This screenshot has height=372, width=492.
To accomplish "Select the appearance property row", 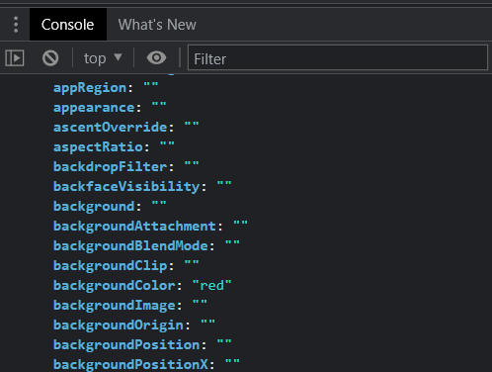I will click(x=110, y=108).
